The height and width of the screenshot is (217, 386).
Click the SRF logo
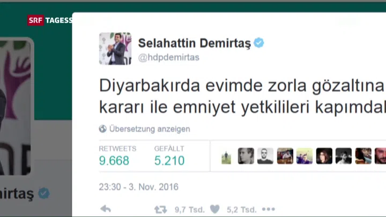pyautogui.click(x=35, y=20)
